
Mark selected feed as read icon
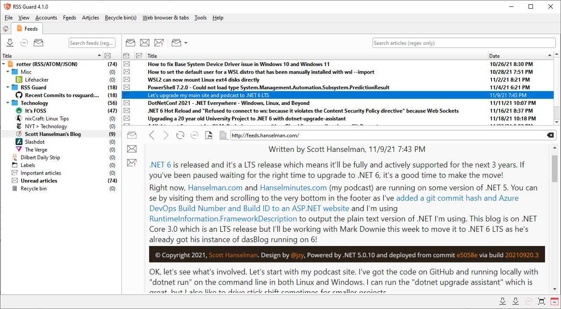coord(38,43)
